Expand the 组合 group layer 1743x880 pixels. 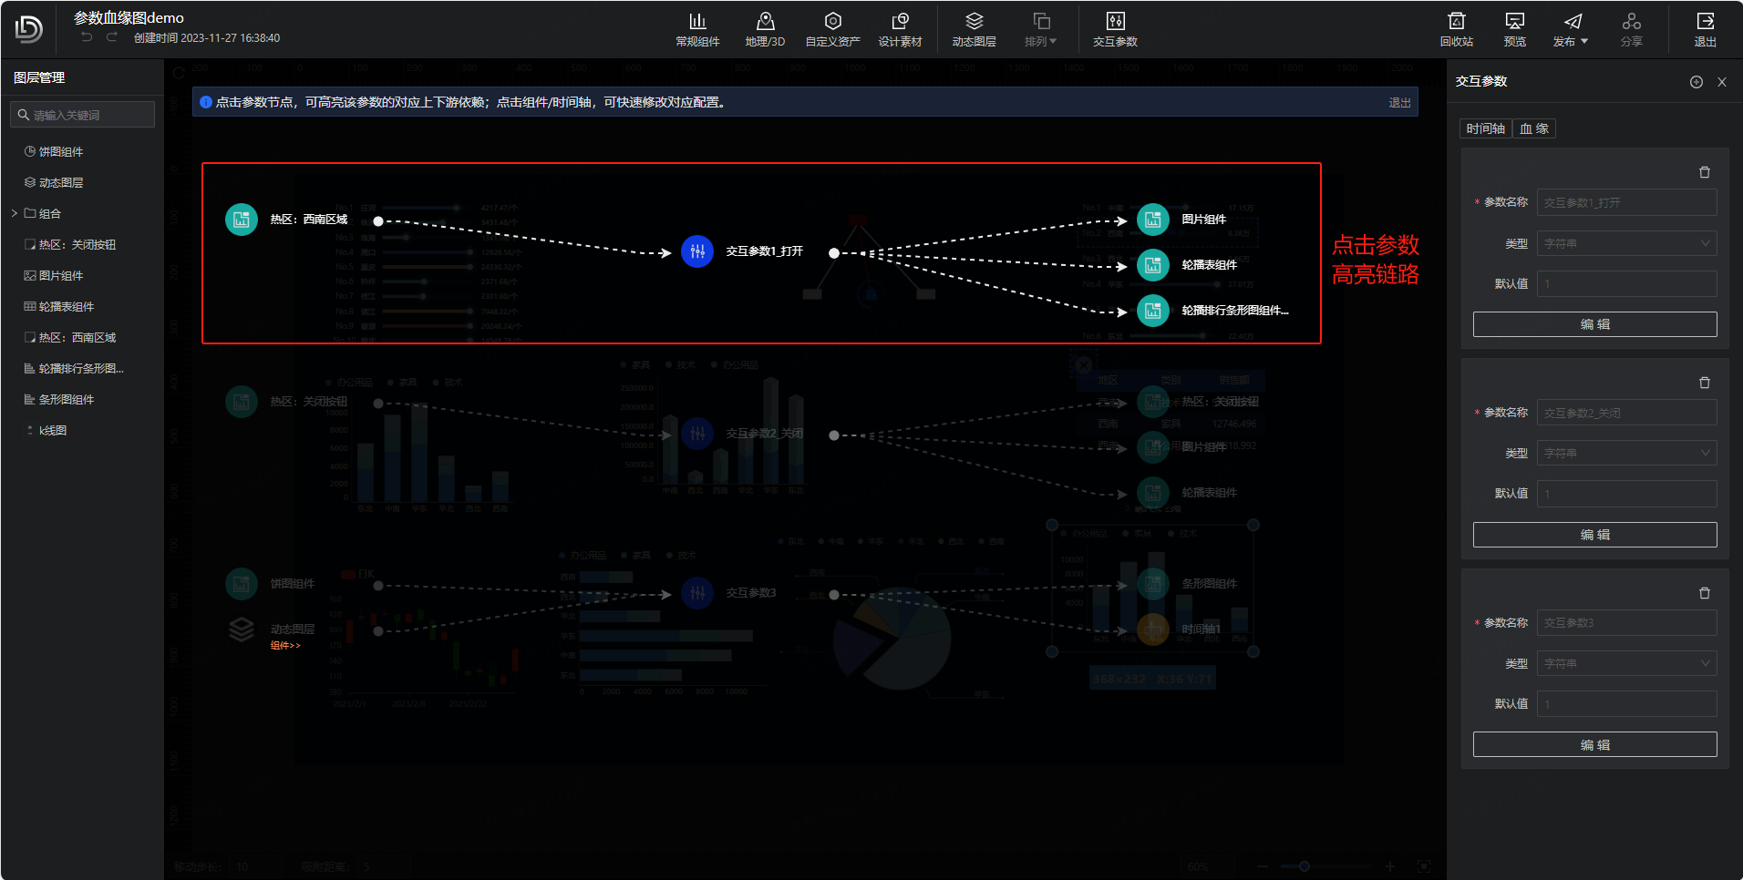click(x=15, y=213)
